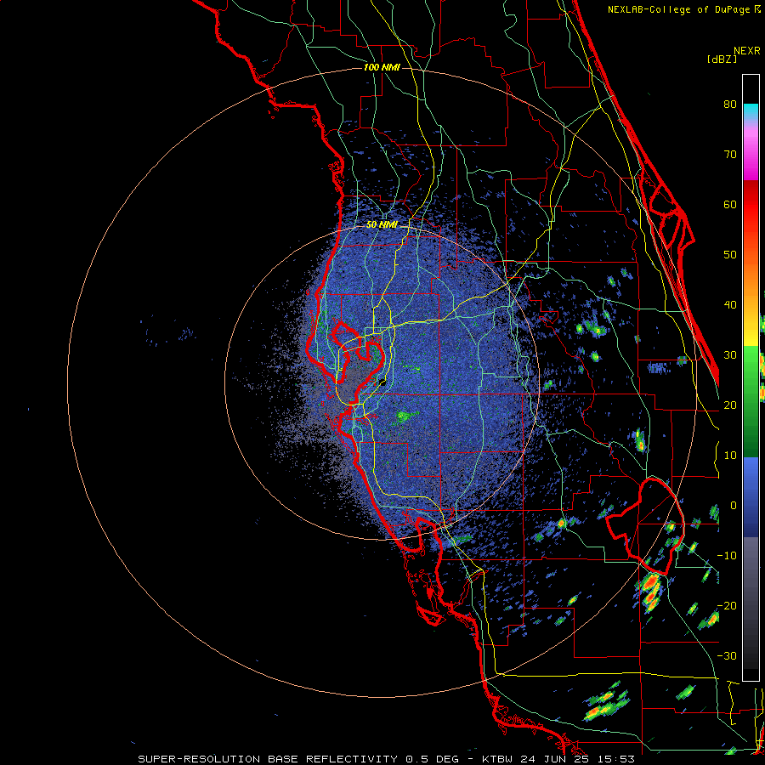Pick the orange band of the color bar

coord(751,278)
